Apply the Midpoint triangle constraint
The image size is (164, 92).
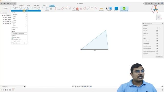pyautogui.click(x=81, y=8)
